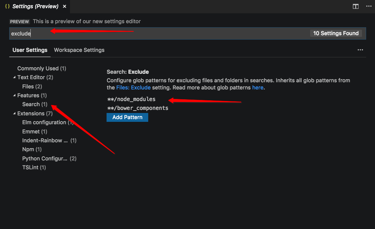Collapse the Text Editor category
The image size is (375, 229).
pyautogui.click(x=14, y=77)
